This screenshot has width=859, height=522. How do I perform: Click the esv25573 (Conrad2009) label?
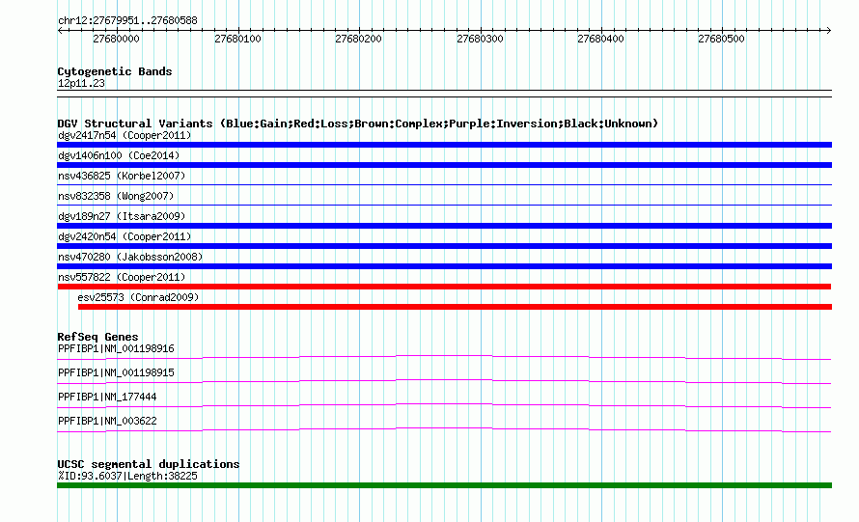(x=138, y=297)
